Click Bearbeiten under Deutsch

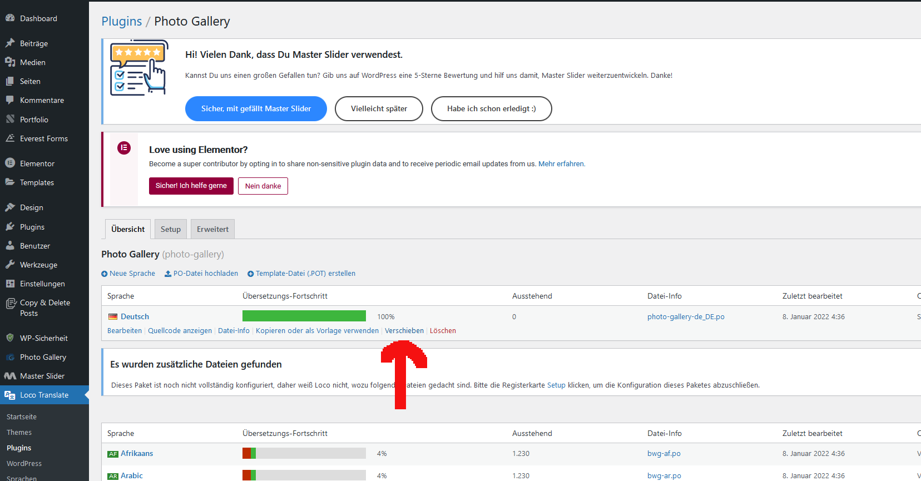coord(125,330)
